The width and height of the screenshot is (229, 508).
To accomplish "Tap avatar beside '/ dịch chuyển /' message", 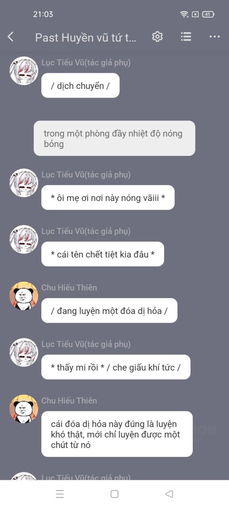I will 24,71.
